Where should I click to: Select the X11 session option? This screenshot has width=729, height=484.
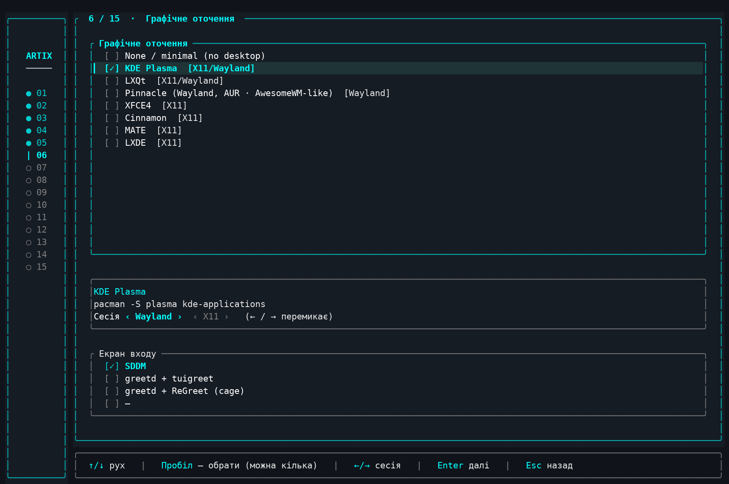point(211,317)
